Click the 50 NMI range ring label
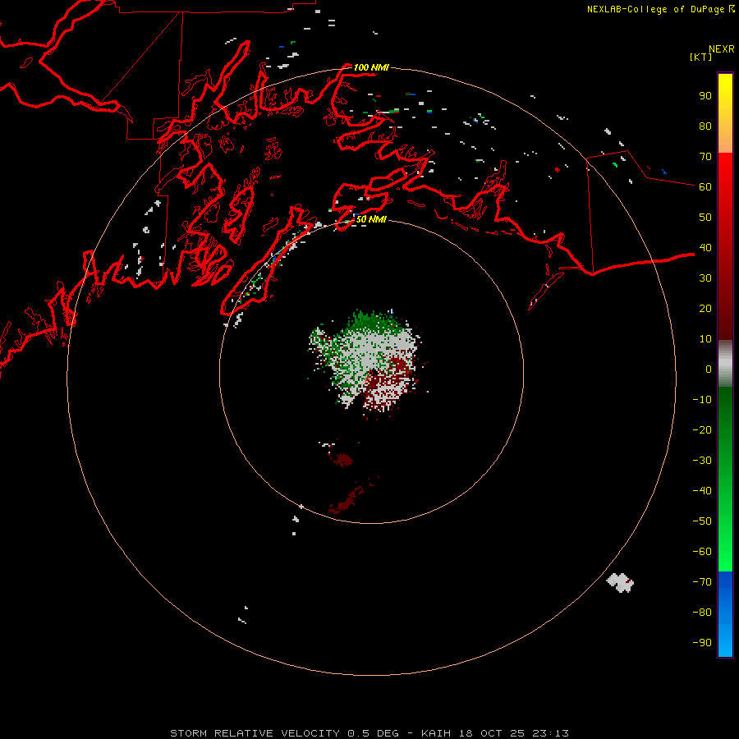Screen dimensions: 739x739 (x=371, y=219)
